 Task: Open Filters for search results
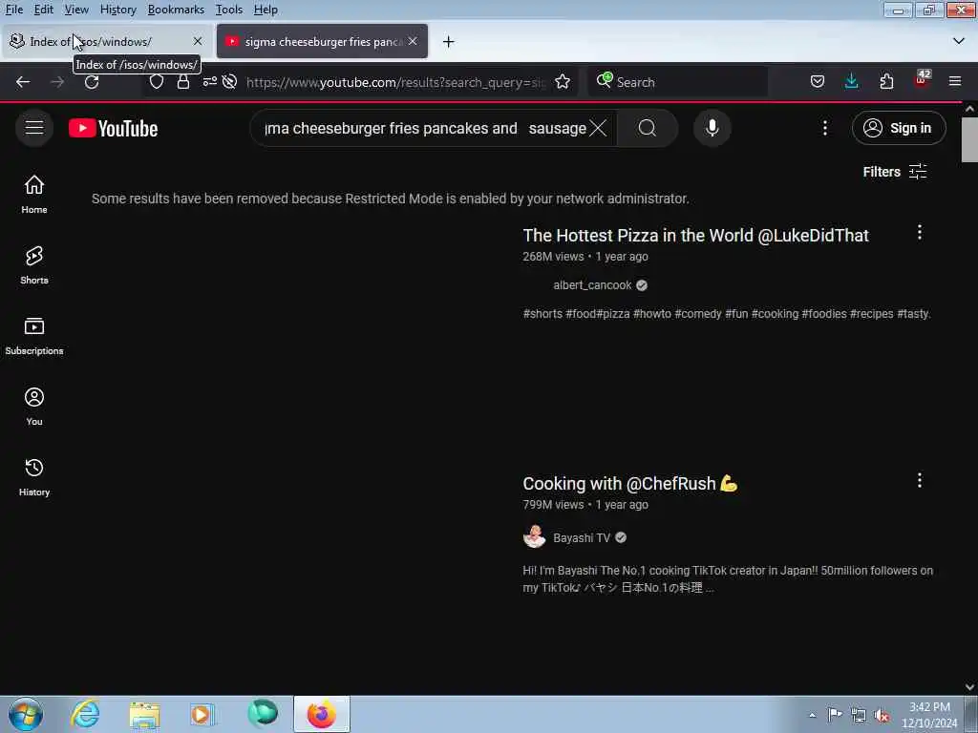point(895,172)
